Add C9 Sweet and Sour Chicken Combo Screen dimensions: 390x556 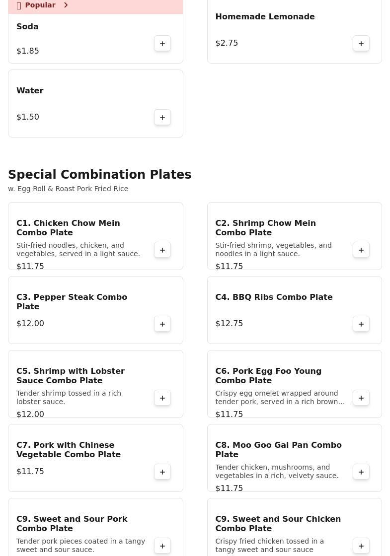click(361, 546)
